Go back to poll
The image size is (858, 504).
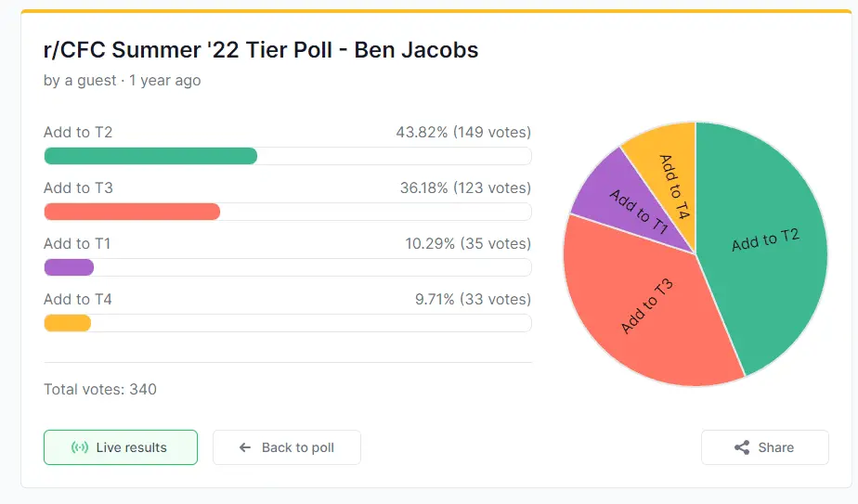(x=287, y=447)
